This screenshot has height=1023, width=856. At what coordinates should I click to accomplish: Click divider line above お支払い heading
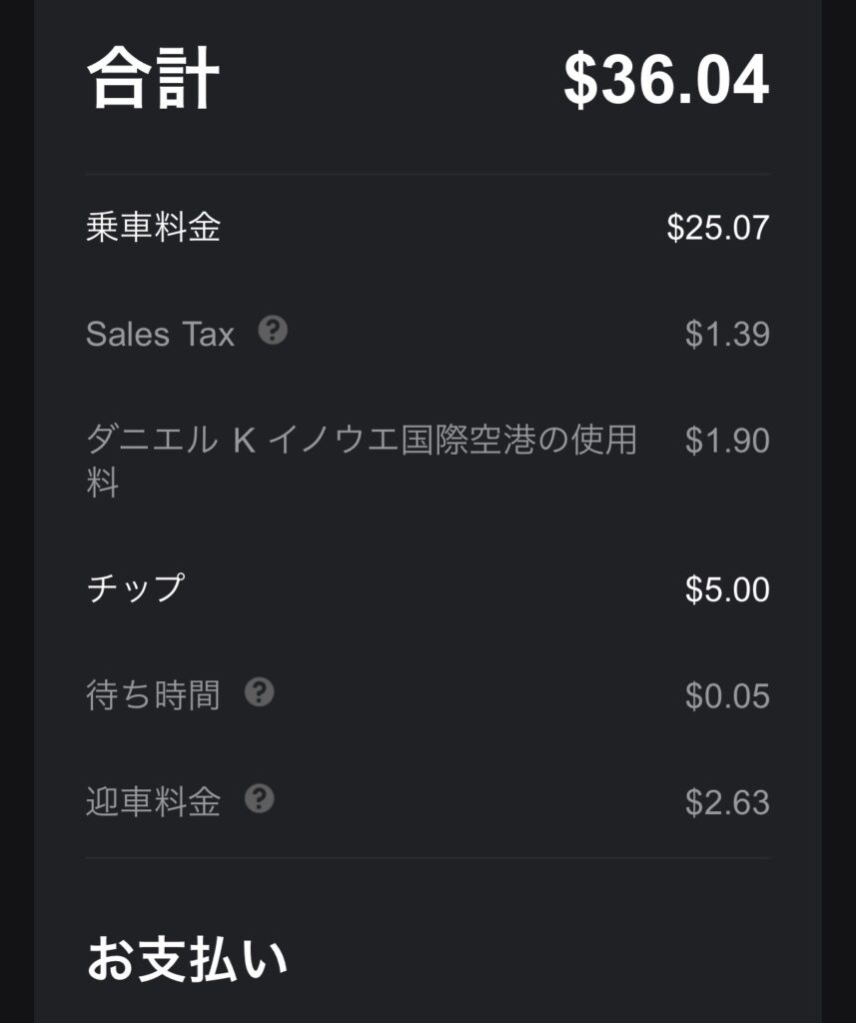click(428, 857)
